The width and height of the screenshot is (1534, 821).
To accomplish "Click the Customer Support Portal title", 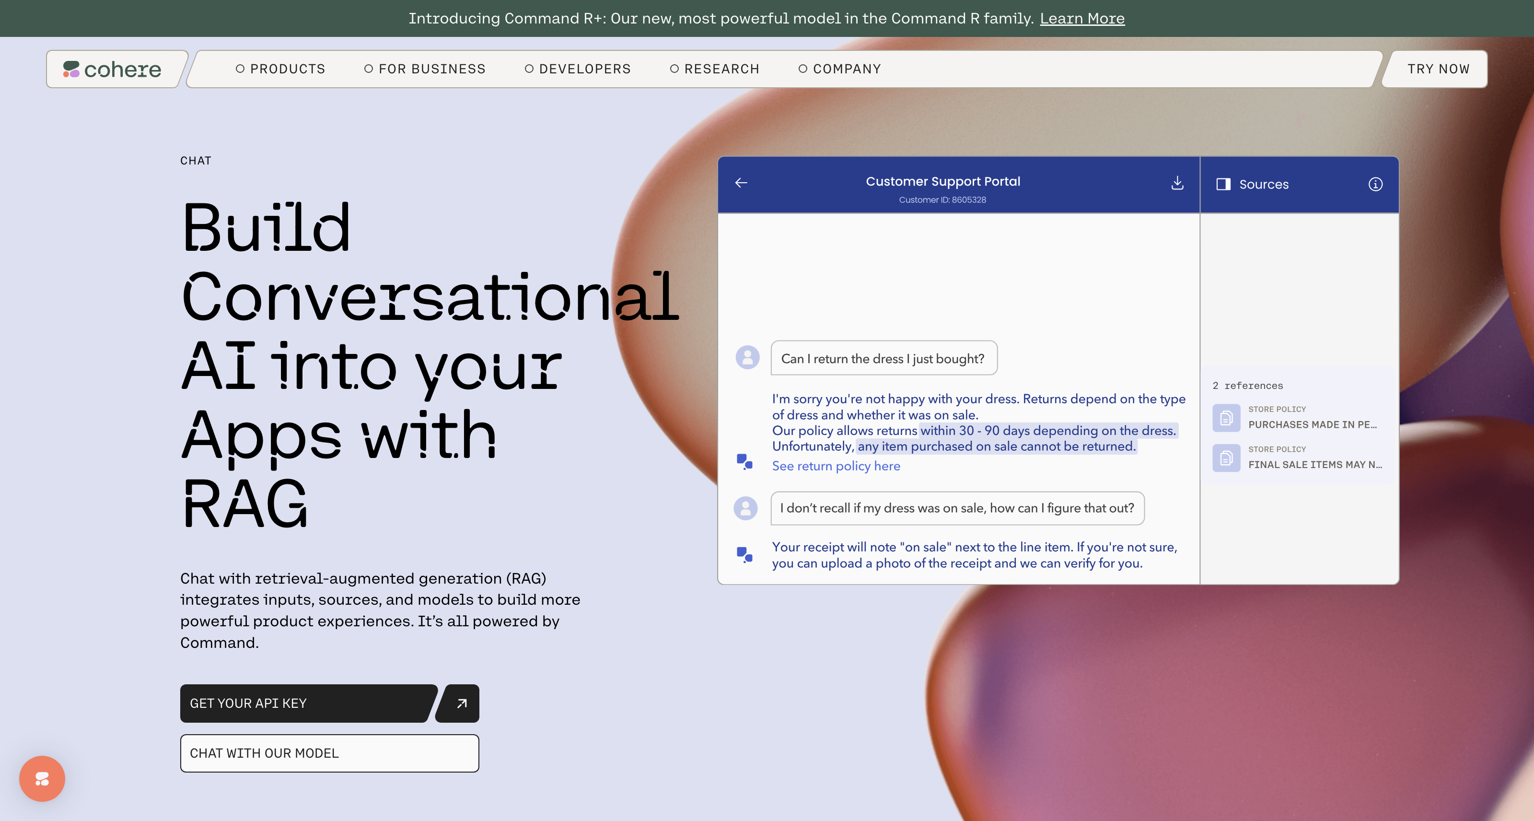I will (942, 181).
